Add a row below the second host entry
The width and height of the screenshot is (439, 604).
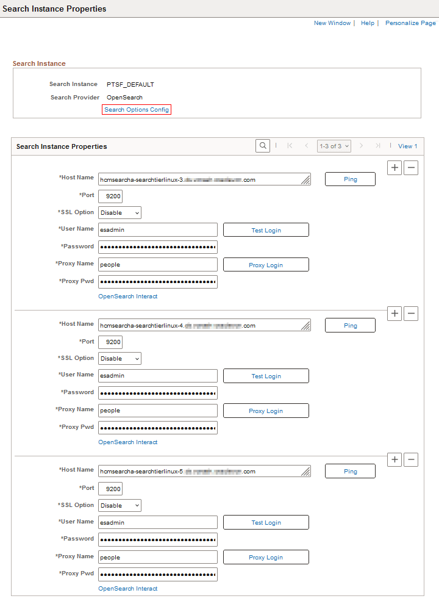click(394, 313)
